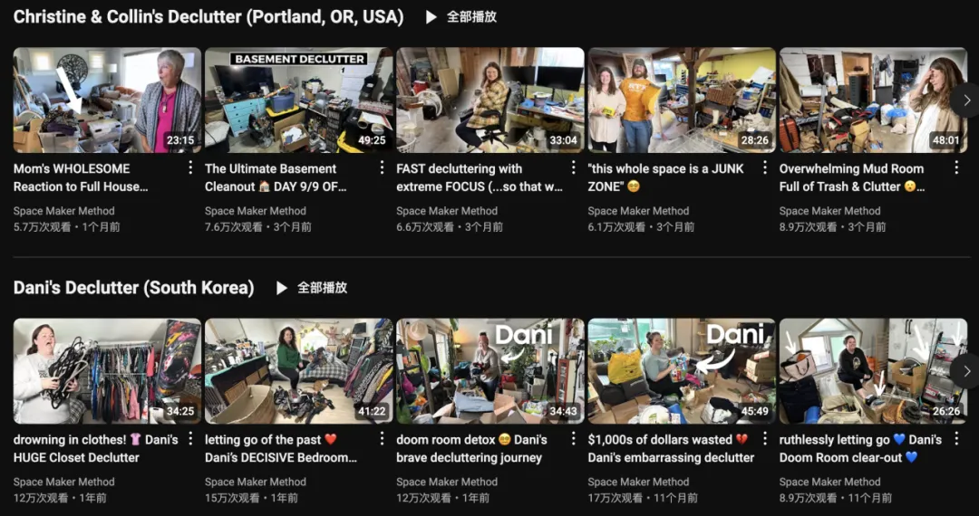
Task: Visit Space Maker Method channel under Mud Room video
Action: pos(829,211)
